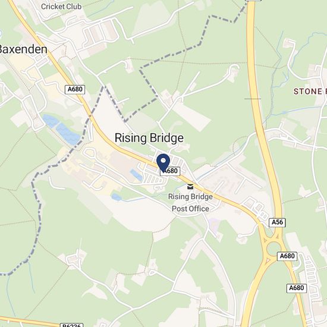The width and height of the screenshot is (327, 327).
Task: Click the A56 road shield label
Action: (x=277, y=222)
